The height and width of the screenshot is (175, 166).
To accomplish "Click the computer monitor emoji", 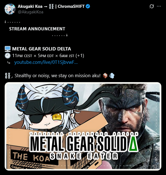I will [x=8, y=49].
